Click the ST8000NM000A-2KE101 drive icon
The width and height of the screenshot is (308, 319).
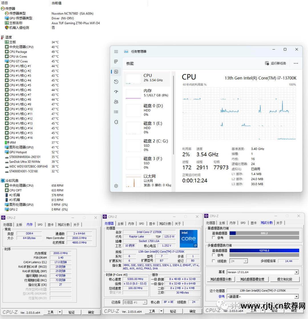[7, 157]
